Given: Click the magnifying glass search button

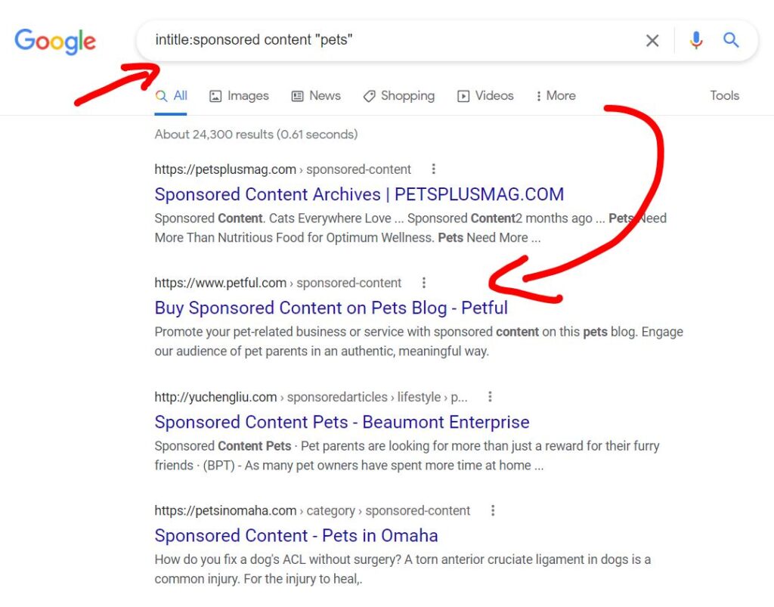Looking at the screenshot, I should click(x=731, y=40).
